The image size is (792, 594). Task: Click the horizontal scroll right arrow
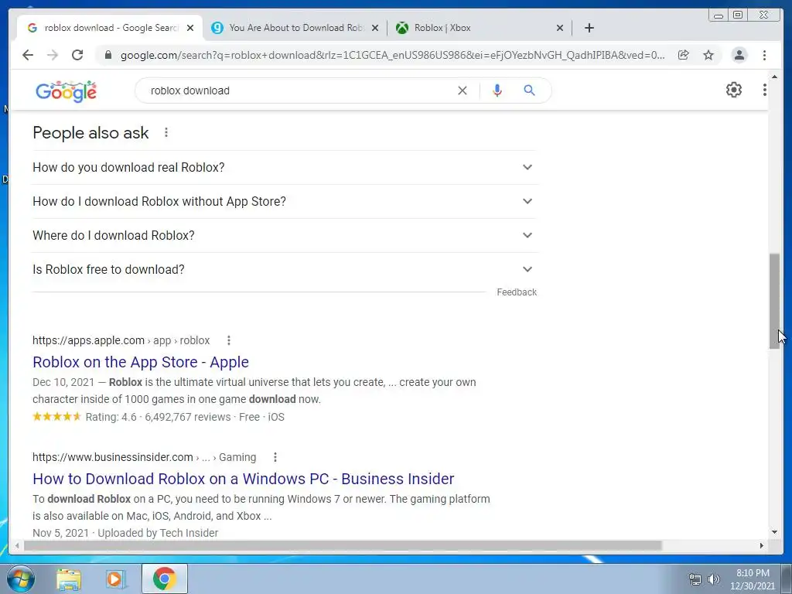coord(762,545)
